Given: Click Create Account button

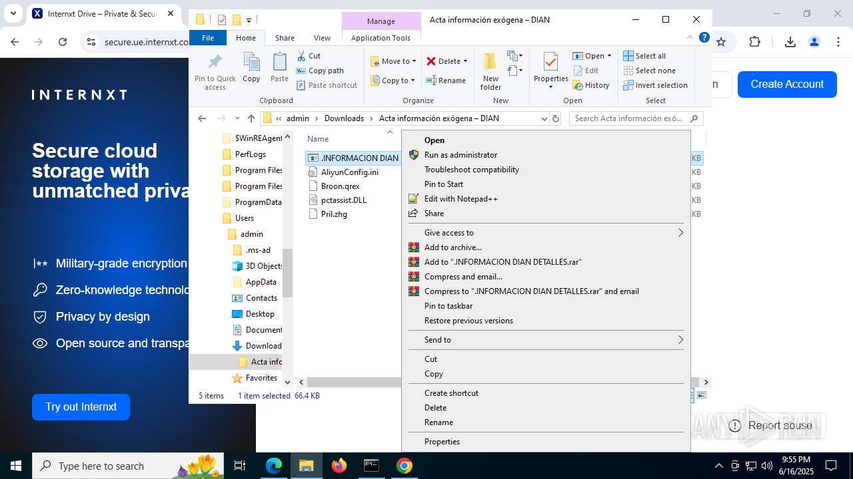Looking at the screenshot, I should (x=787, y=84).
